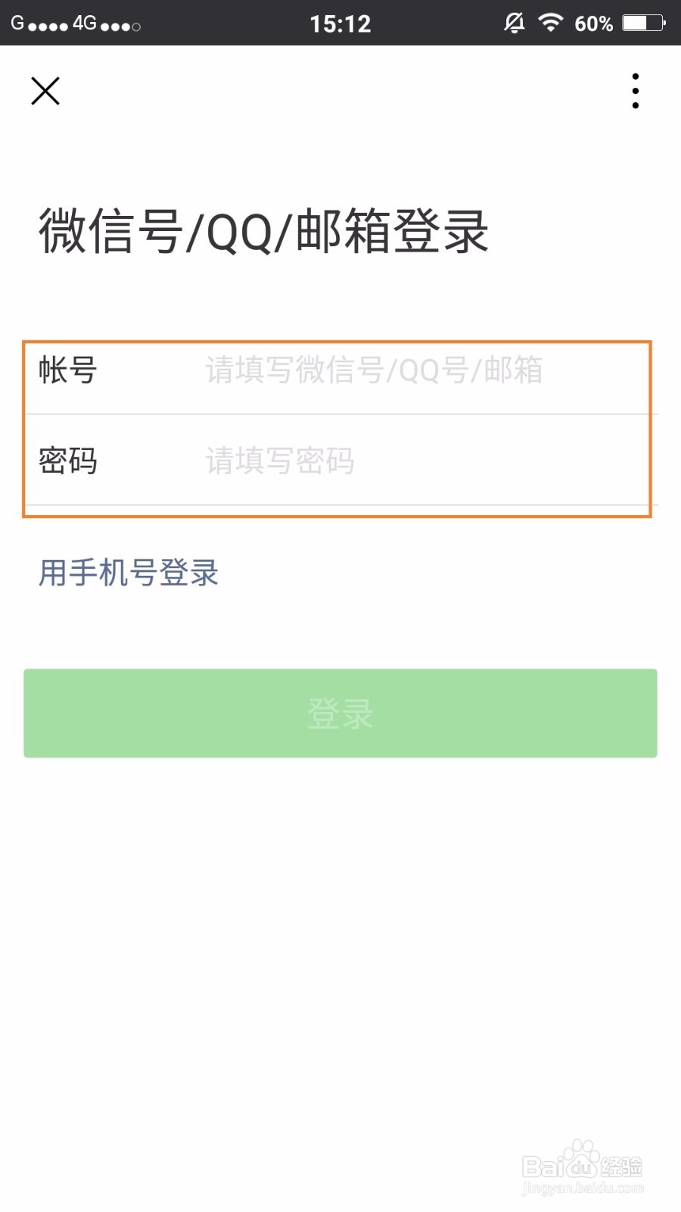
Task: Tap the placeholder text 请填写密码
Action: 278,462
